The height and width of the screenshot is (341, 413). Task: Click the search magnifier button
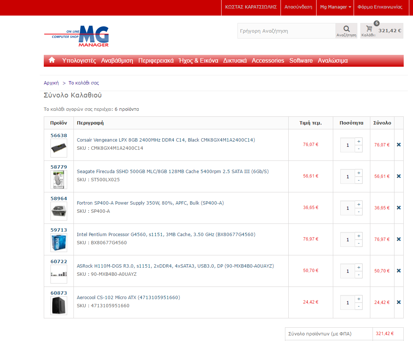(x=346, y=31)
